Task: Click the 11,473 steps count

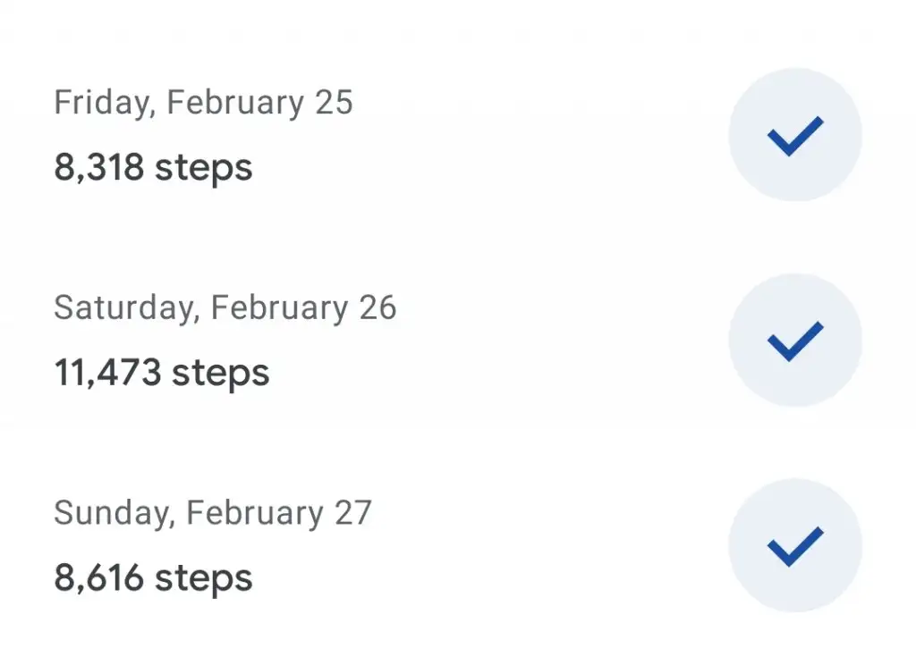Action: pyautogui.click(x=162, y=373)
